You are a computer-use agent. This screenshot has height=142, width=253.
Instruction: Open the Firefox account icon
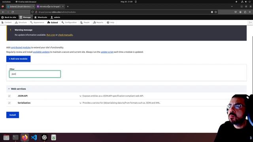click(240, 12)
